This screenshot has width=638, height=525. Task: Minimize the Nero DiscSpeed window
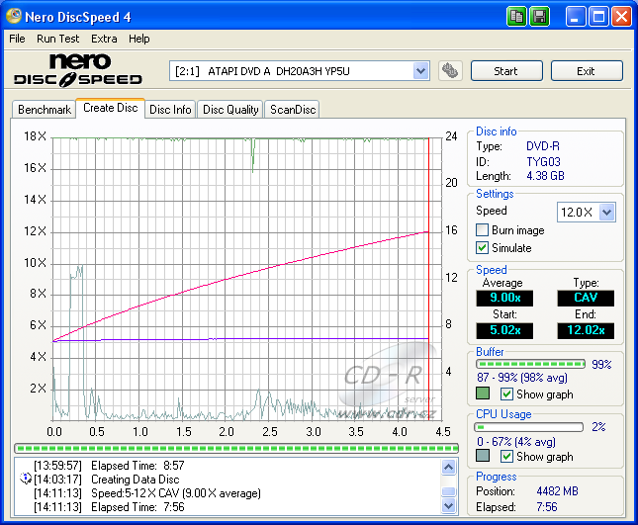(575, 17)
